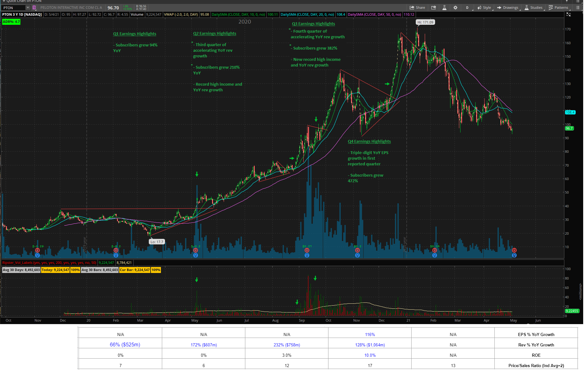Click the PTON symbol input field
Image resolution: width=586 pixels, height=374 pixels.
13,8
